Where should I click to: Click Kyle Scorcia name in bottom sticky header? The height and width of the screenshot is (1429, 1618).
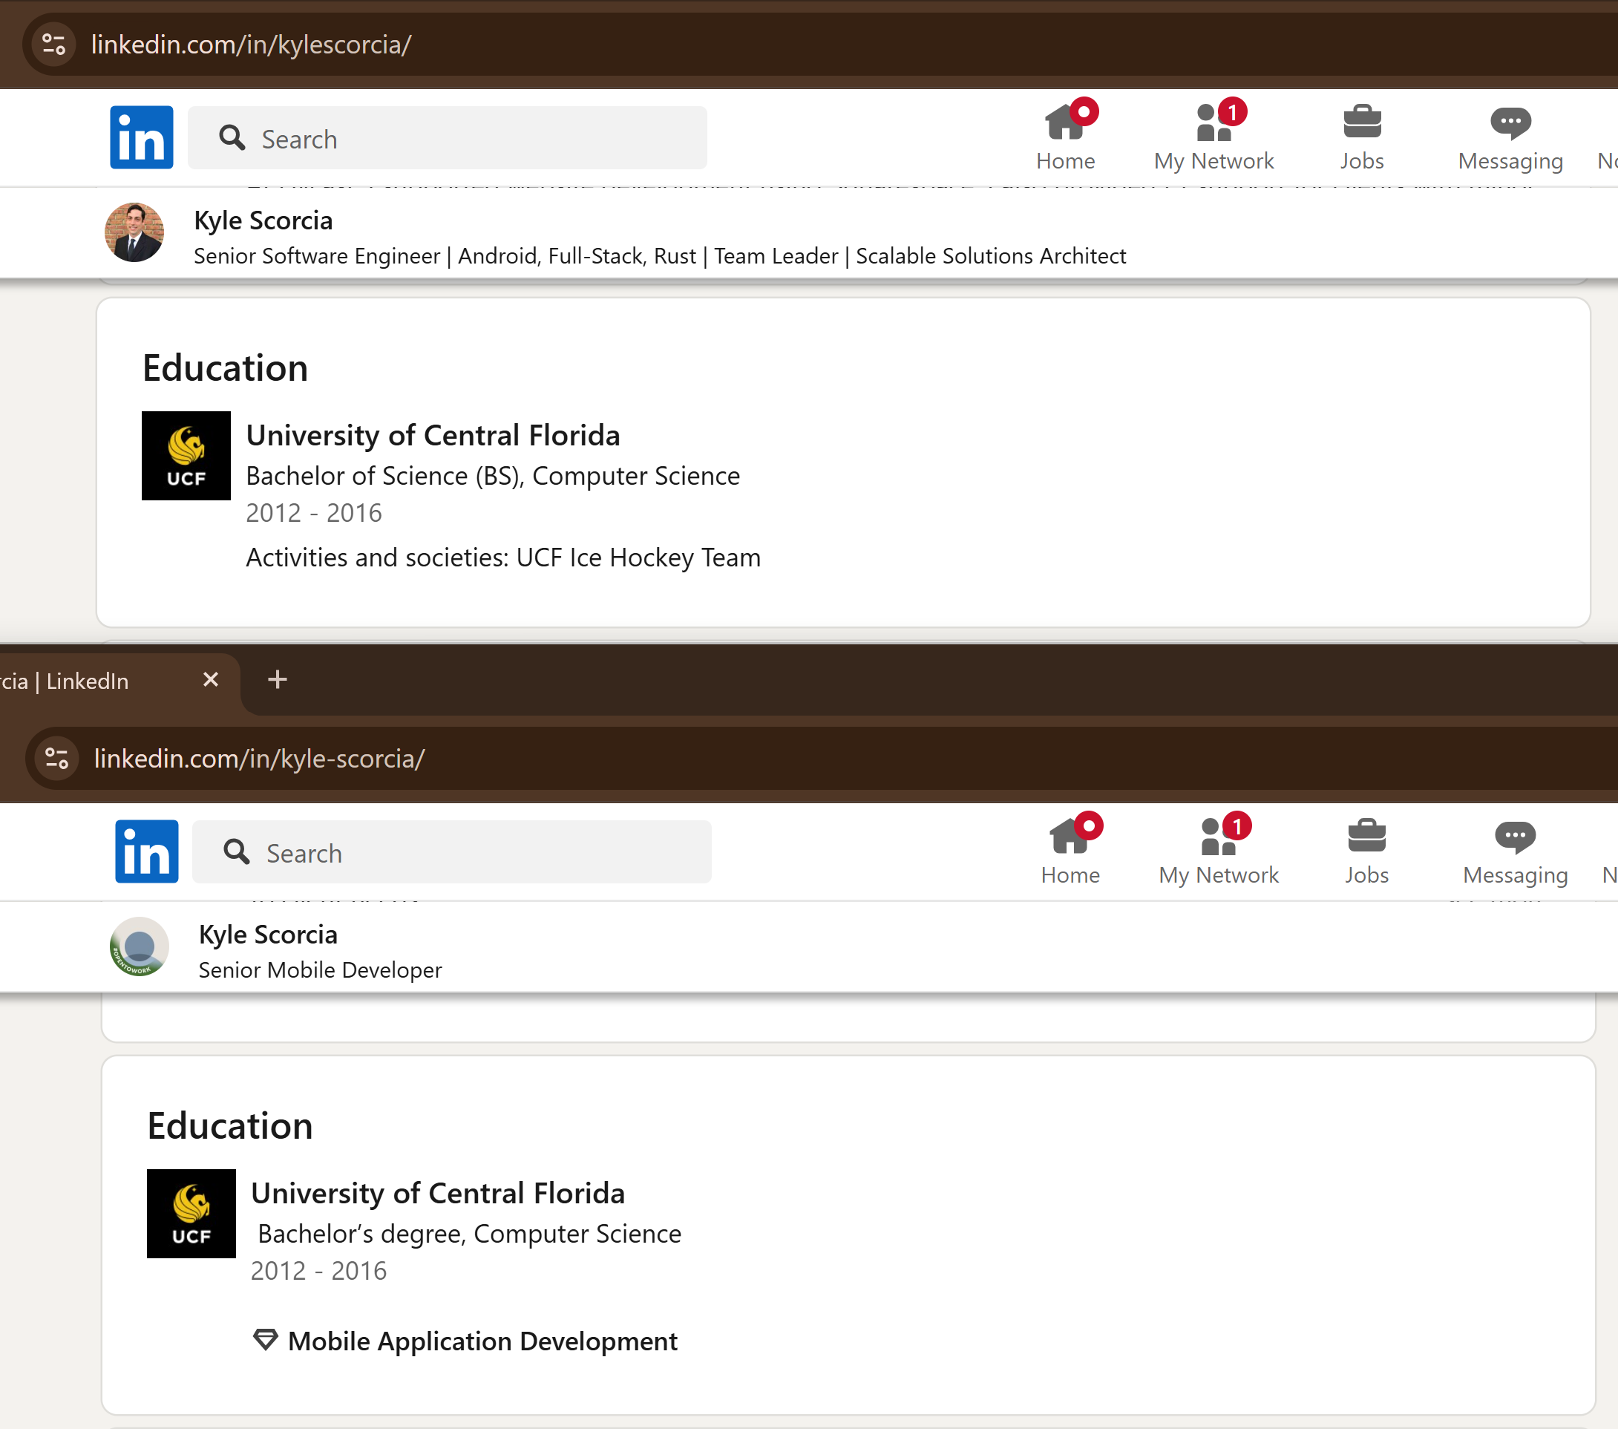pos(267,934)
